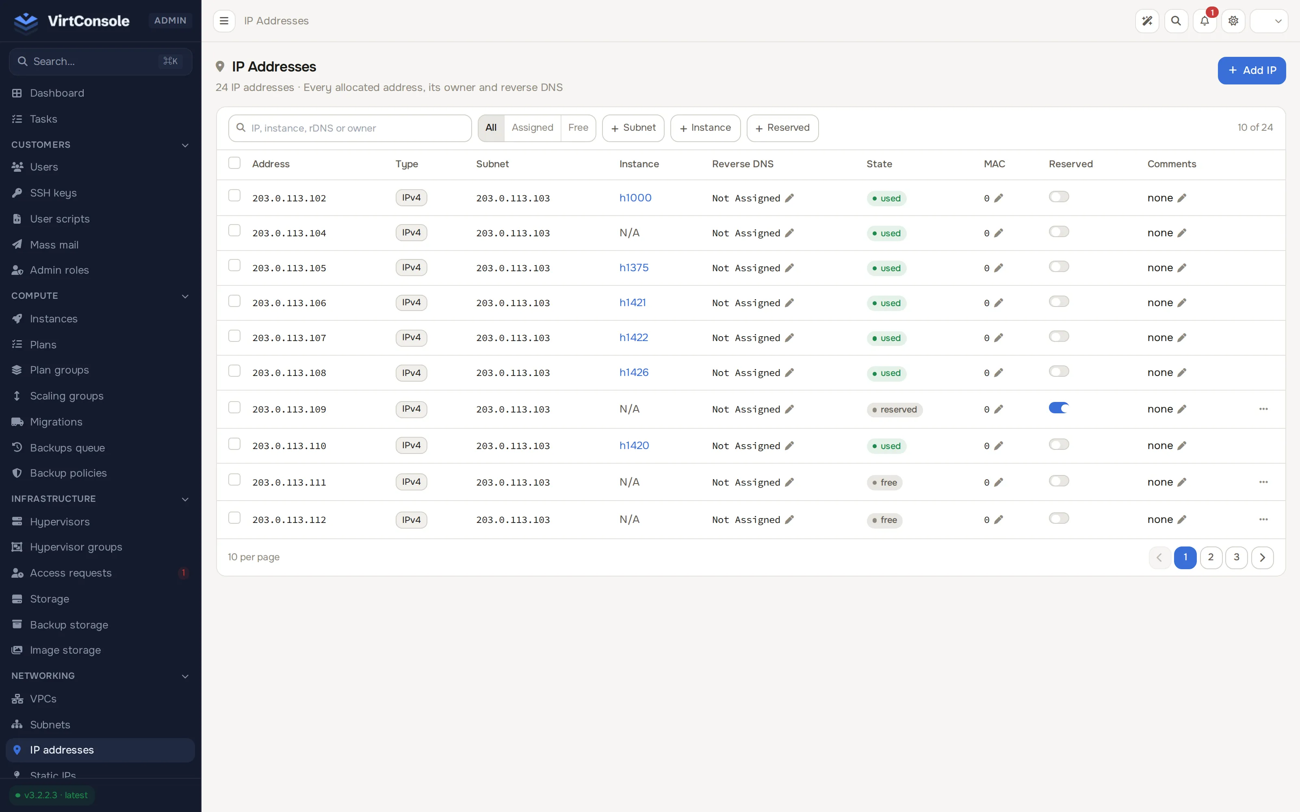Open the user account dropdown
The image size is (1300, 812).
[1269, 21]
